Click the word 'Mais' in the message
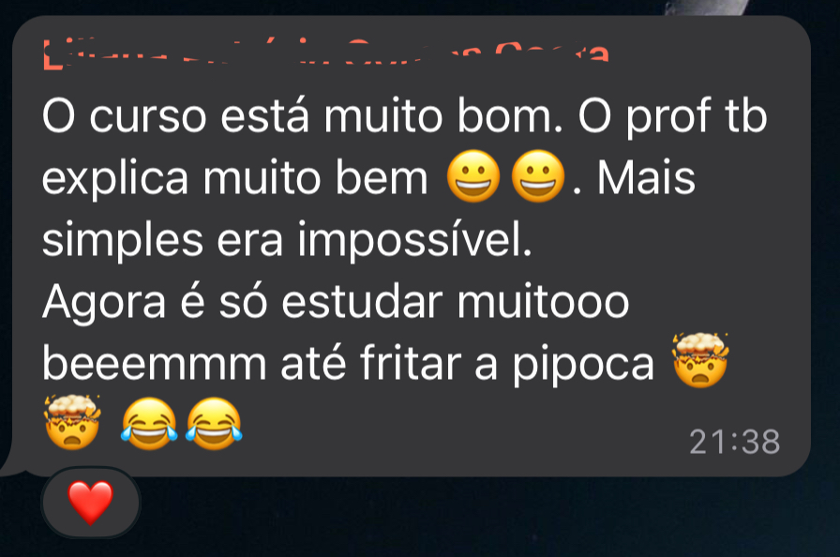 (646, 178)
